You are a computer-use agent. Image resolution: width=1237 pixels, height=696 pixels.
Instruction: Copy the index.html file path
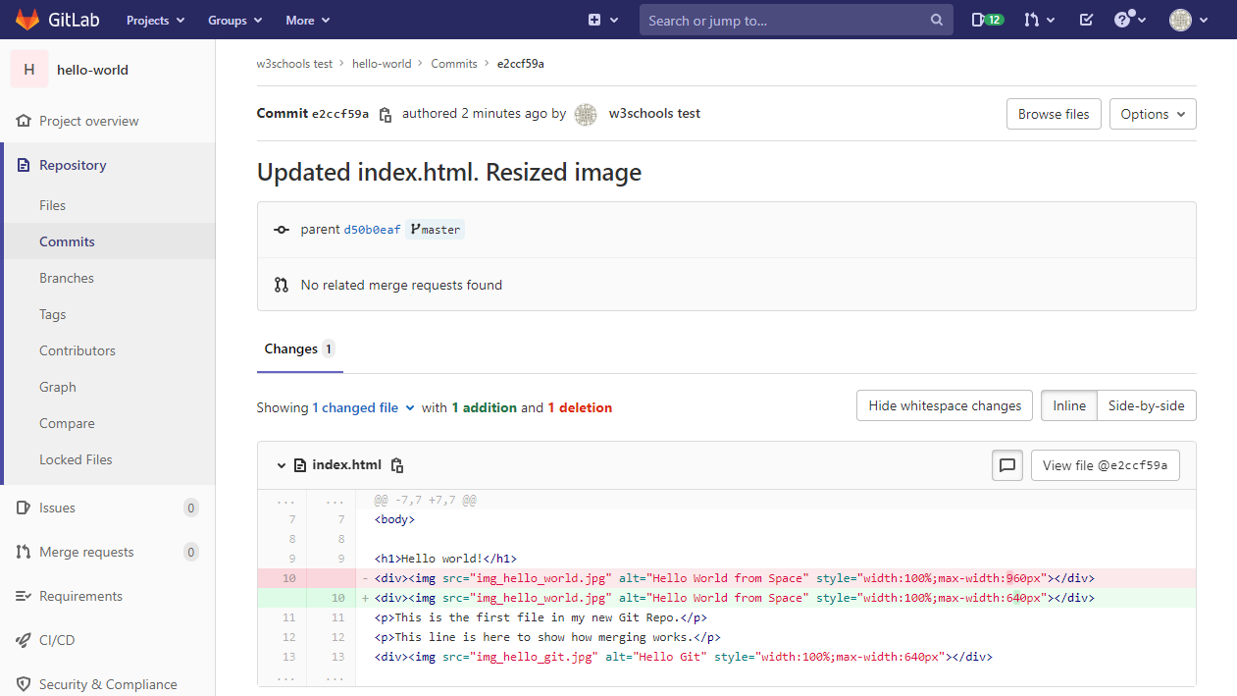click(397, 465)
